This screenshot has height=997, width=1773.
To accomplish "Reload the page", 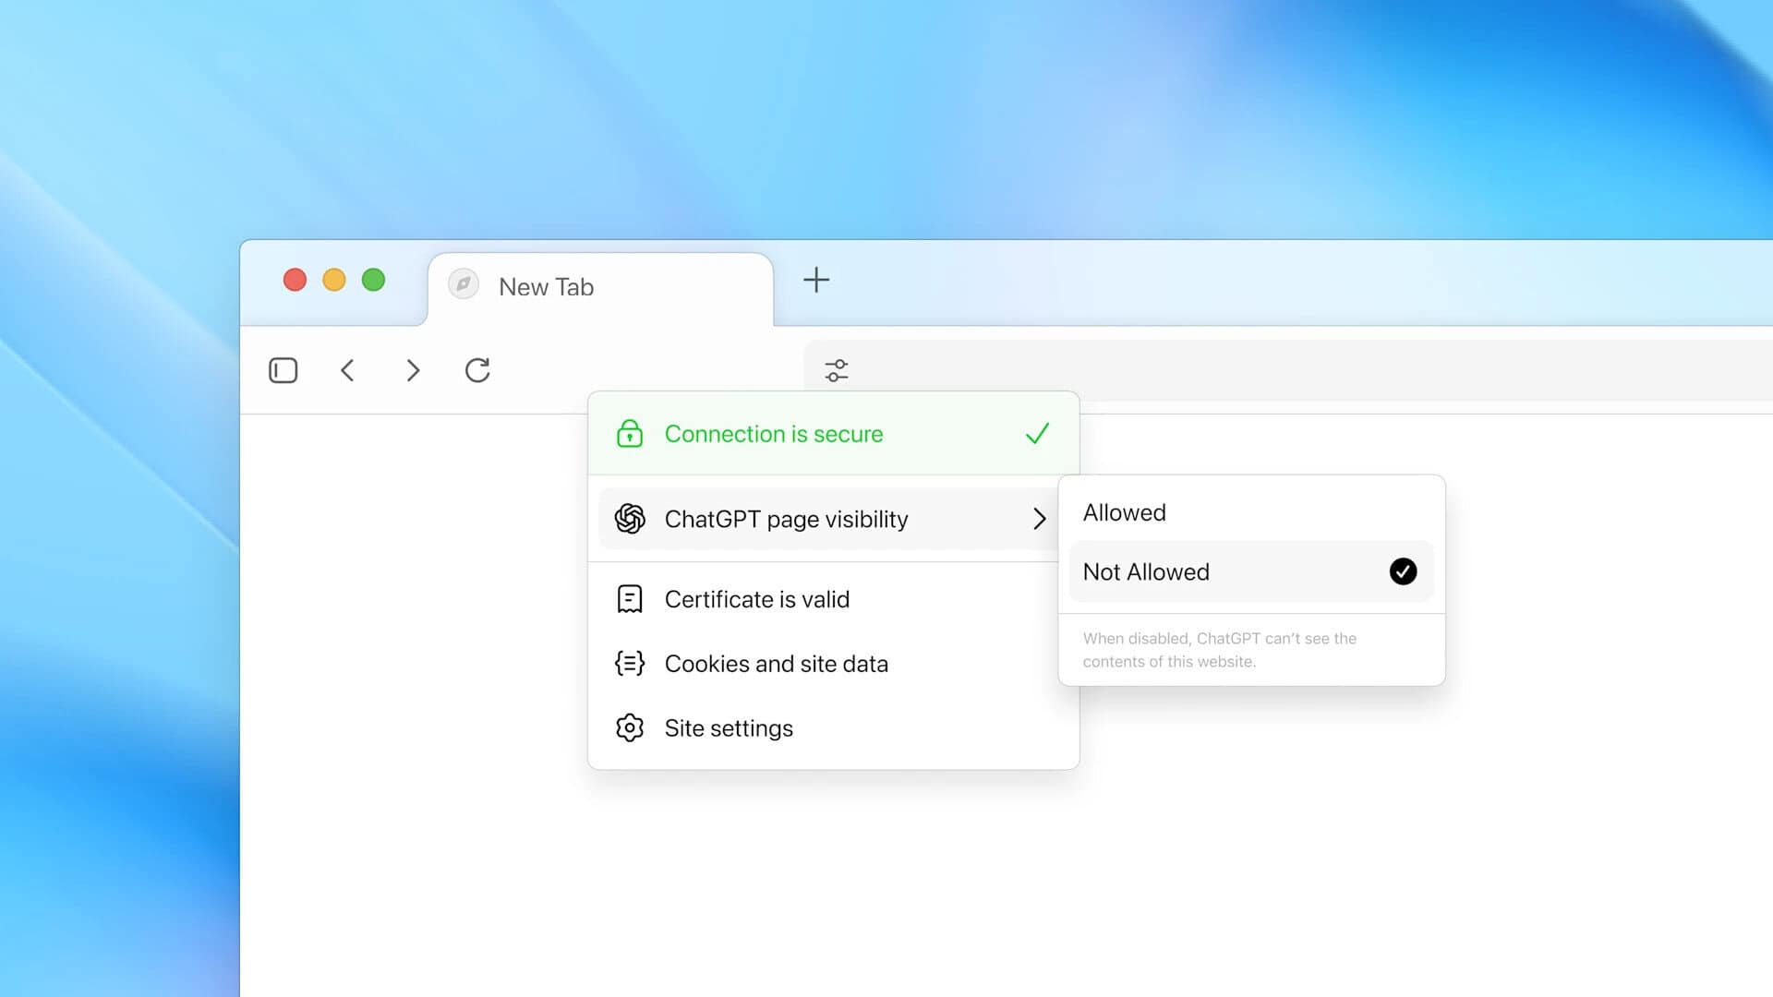I will [x=477, y=370].
